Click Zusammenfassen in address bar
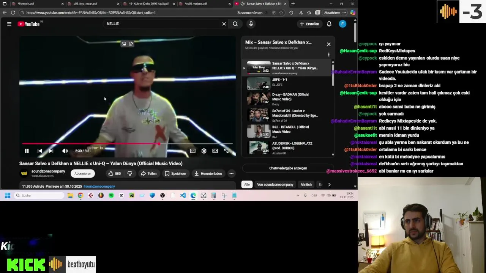Viewport: 486px width, 273px height. point(250,13)
